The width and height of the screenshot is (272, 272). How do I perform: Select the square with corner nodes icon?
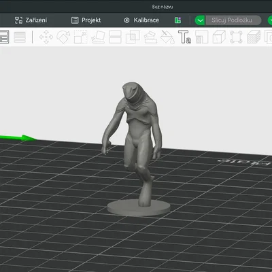(236, 37)
